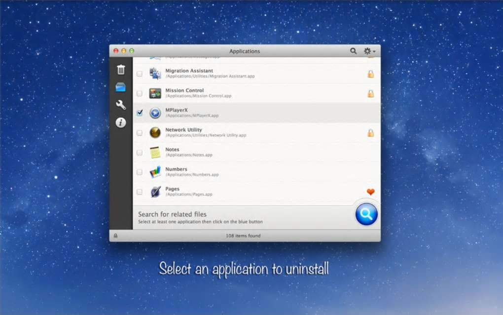Screen dimensions: 503x315
Task: Check the Numbers checkbox
Action: [140, 172]
